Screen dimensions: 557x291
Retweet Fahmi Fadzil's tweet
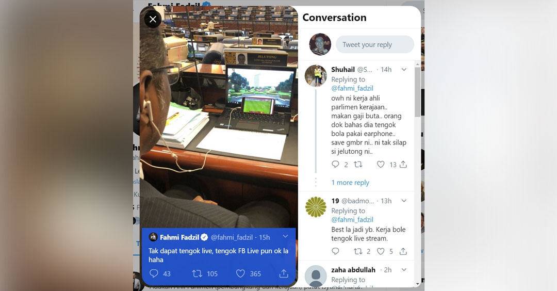point(197,273)
